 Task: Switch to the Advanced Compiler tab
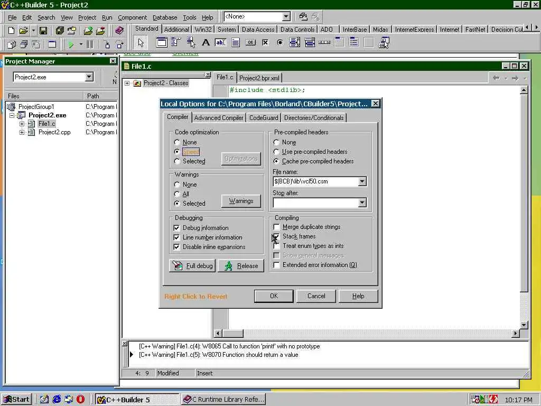click(218, 118)
